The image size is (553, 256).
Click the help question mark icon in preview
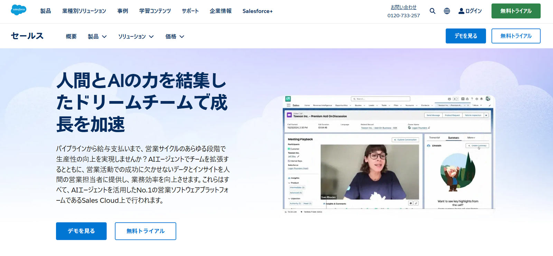[472, 99]
